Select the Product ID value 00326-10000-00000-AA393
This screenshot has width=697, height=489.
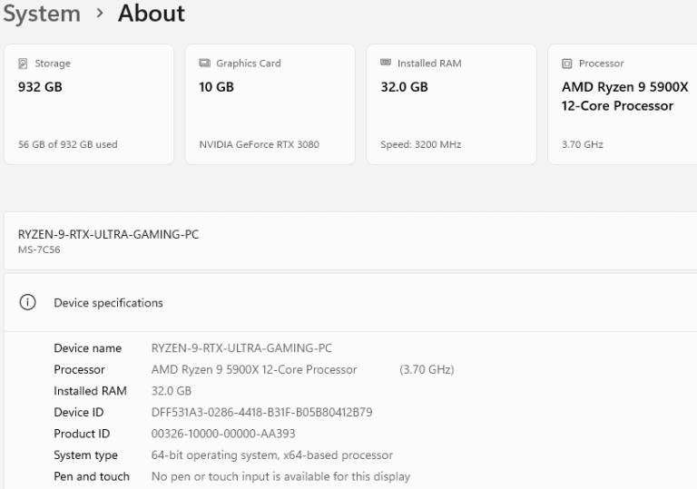tap(222, 434)
